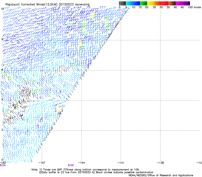Click the latitude axis label '8'

pos(2,39)
